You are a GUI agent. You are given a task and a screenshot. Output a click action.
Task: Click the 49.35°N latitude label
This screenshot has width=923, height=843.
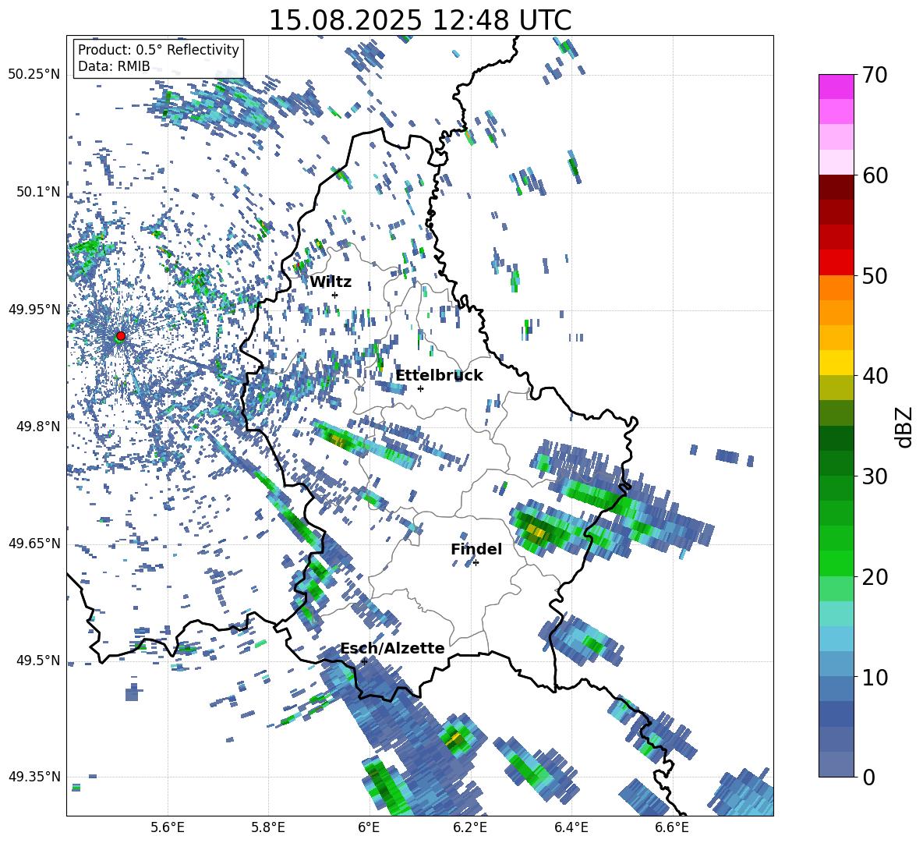tap(34, 777)
